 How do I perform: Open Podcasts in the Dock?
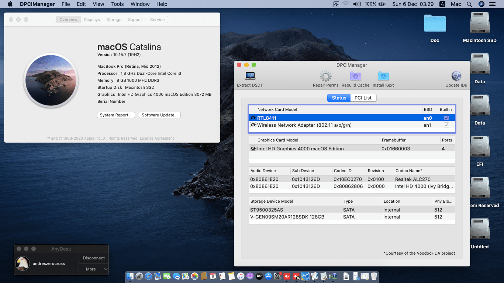click(x=250, y=276)
